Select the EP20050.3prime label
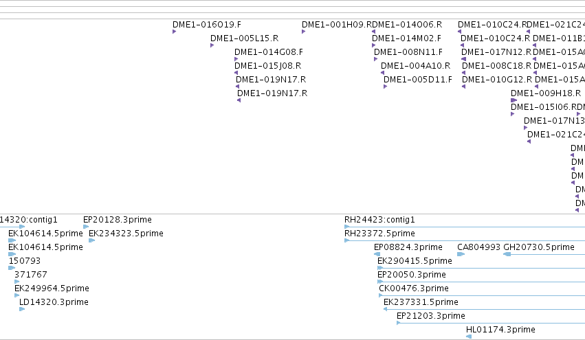The height and width of the screenshot is (340, 585). 412,275
